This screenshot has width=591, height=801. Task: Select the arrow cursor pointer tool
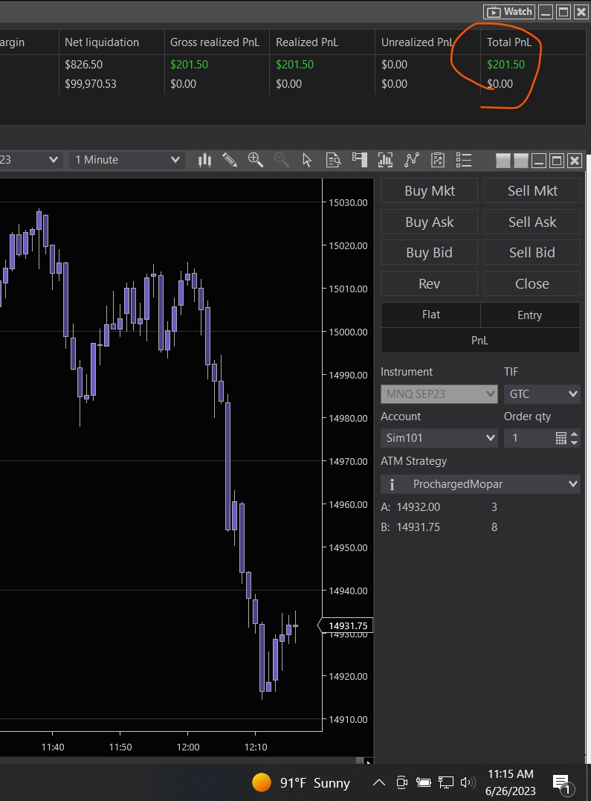tap(307, 160)
